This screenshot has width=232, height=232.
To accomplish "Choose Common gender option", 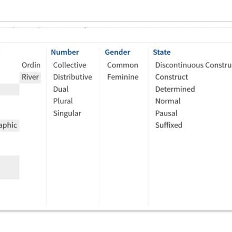I will tap(123, 65).
